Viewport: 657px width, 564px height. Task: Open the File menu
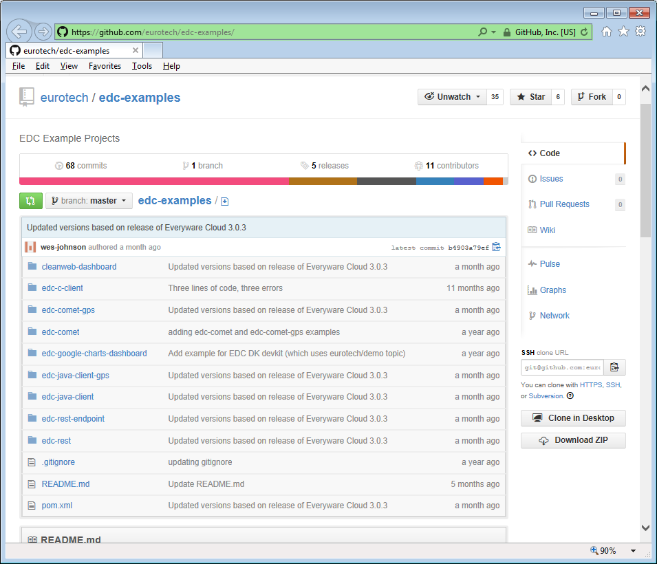click(x=19, y=66)
